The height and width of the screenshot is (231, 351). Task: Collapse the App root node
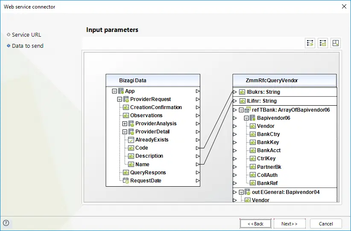click(x=114, y=91)
